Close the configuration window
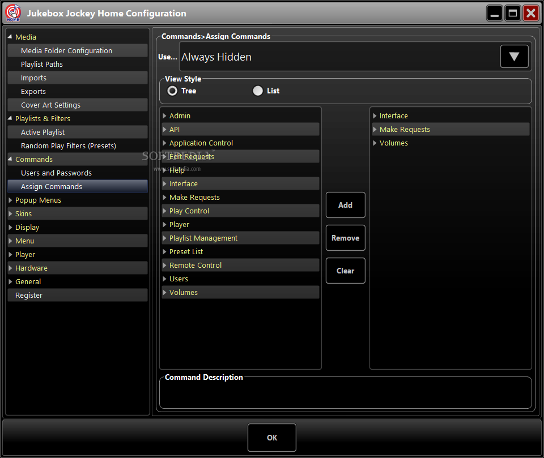 pyautogui.click(x=531, y=13)
